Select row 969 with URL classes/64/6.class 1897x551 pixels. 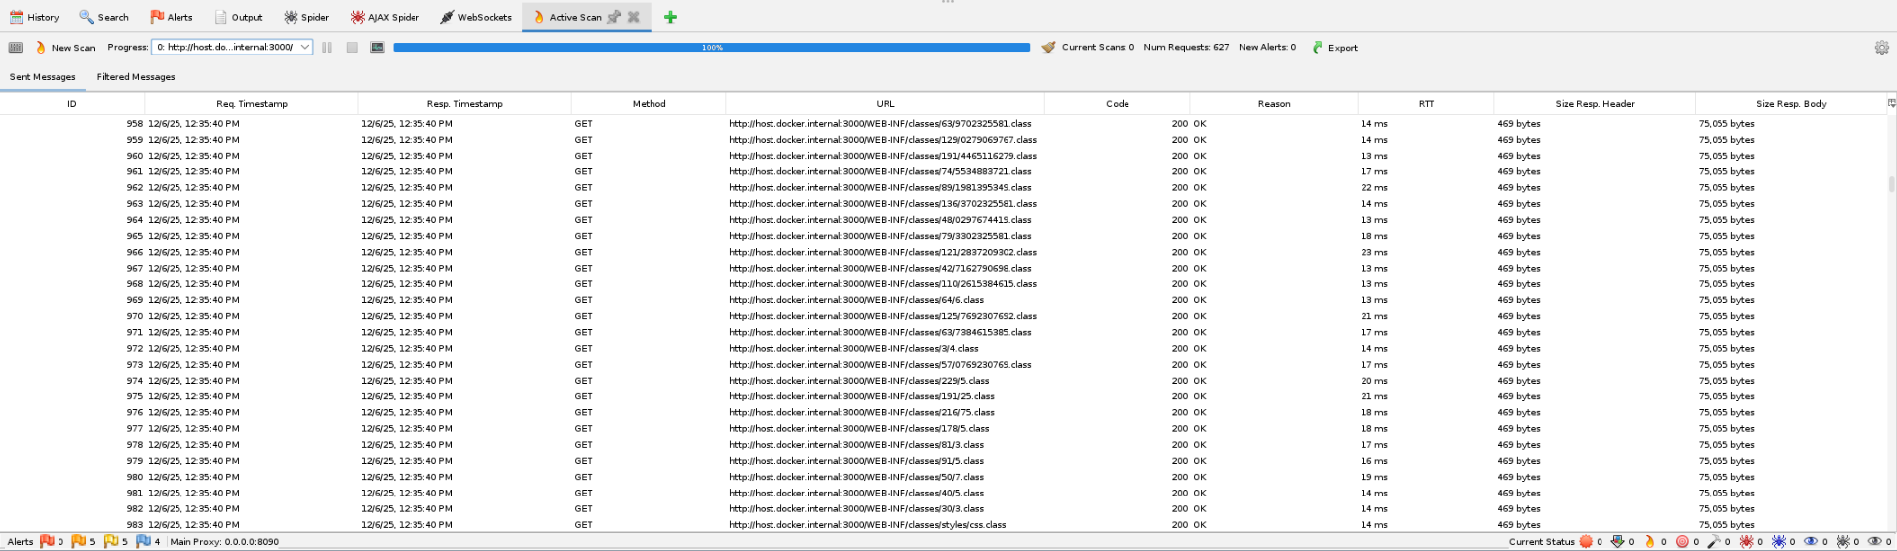click(x=943, y=300)
